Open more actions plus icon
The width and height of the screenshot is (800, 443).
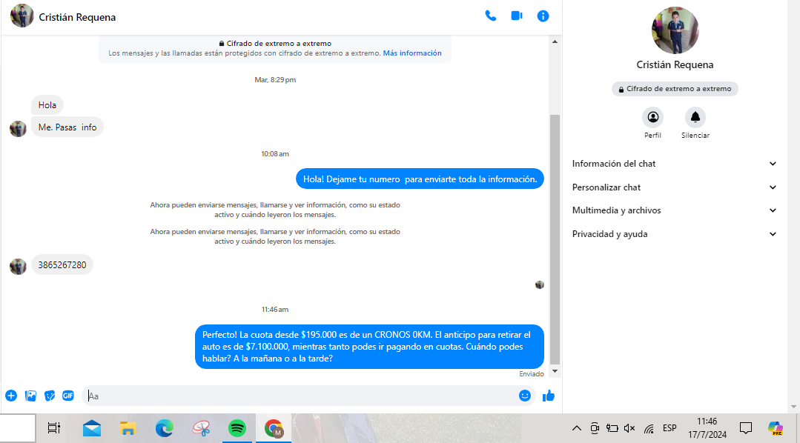click(11, 396)
